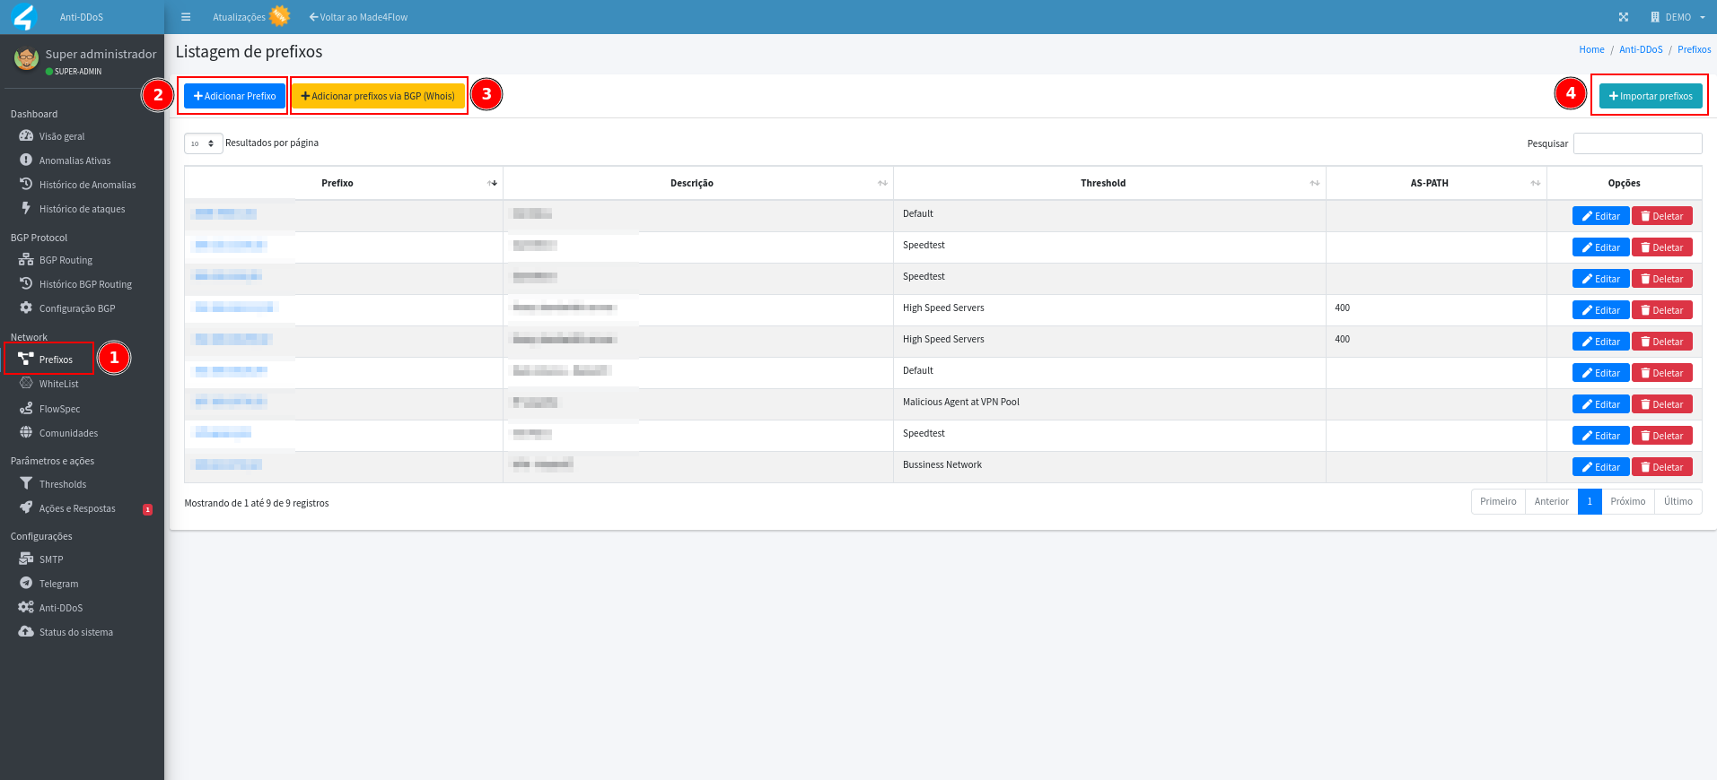
Task: Focus the Pesquisar search field
Action: (x=1638, y=143)
